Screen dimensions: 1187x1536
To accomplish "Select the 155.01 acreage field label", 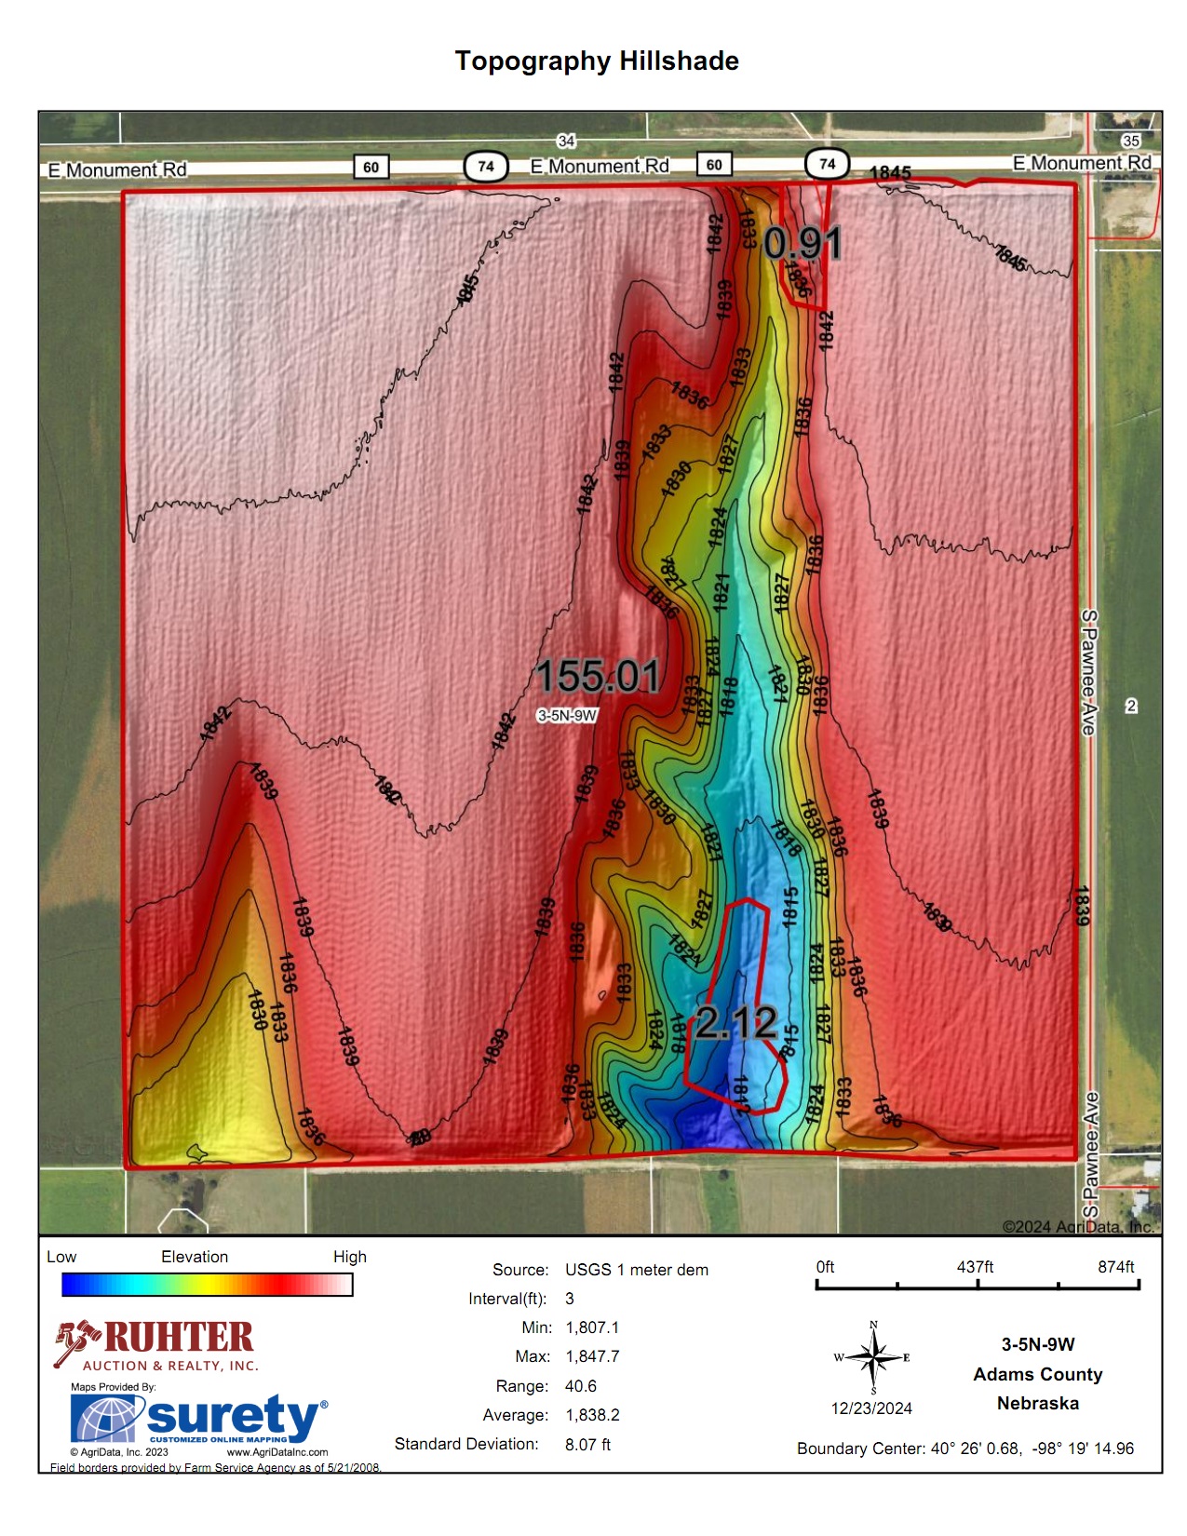I will click(598, 676).
